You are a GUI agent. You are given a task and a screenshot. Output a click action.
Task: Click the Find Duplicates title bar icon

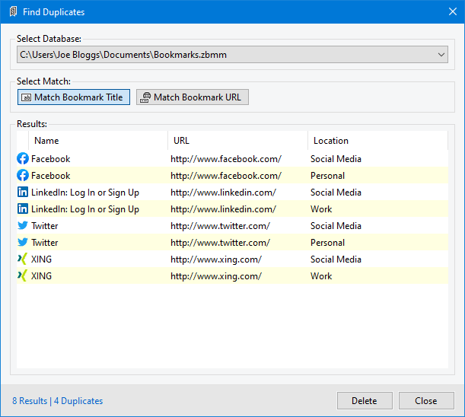point(12,12)
